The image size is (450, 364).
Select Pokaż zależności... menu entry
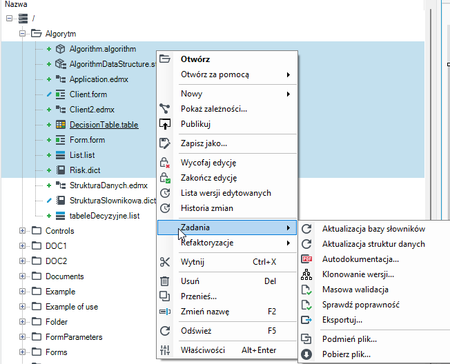(x=226, y=109)
